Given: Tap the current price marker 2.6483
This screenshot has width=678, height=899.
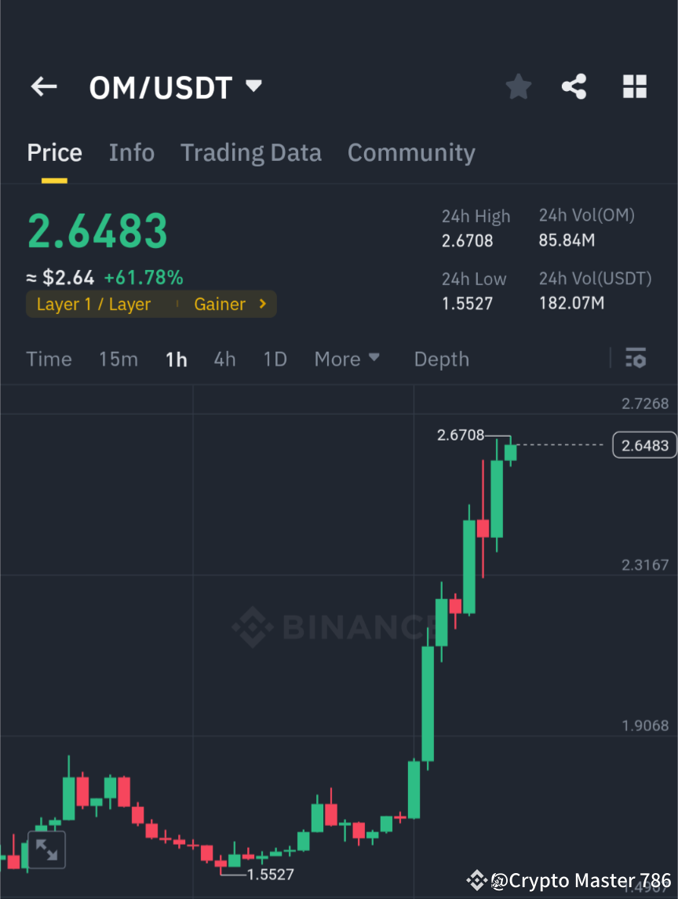Looking at the screenshot, I should [x=644, y=444].
